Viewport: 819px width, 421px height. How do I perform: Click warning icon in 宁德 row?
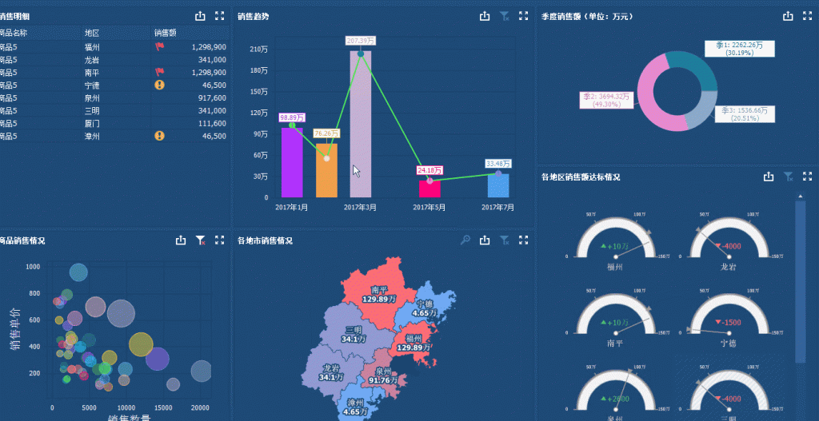[x=159, y=85]
